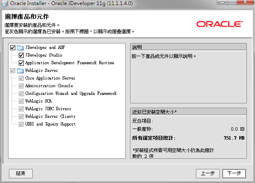Image resolution: width=255 pixels, height=183 pixels.
Task: Click the Core Application Server checkbox
Action: pyautogui.click(x=21, y=78)
